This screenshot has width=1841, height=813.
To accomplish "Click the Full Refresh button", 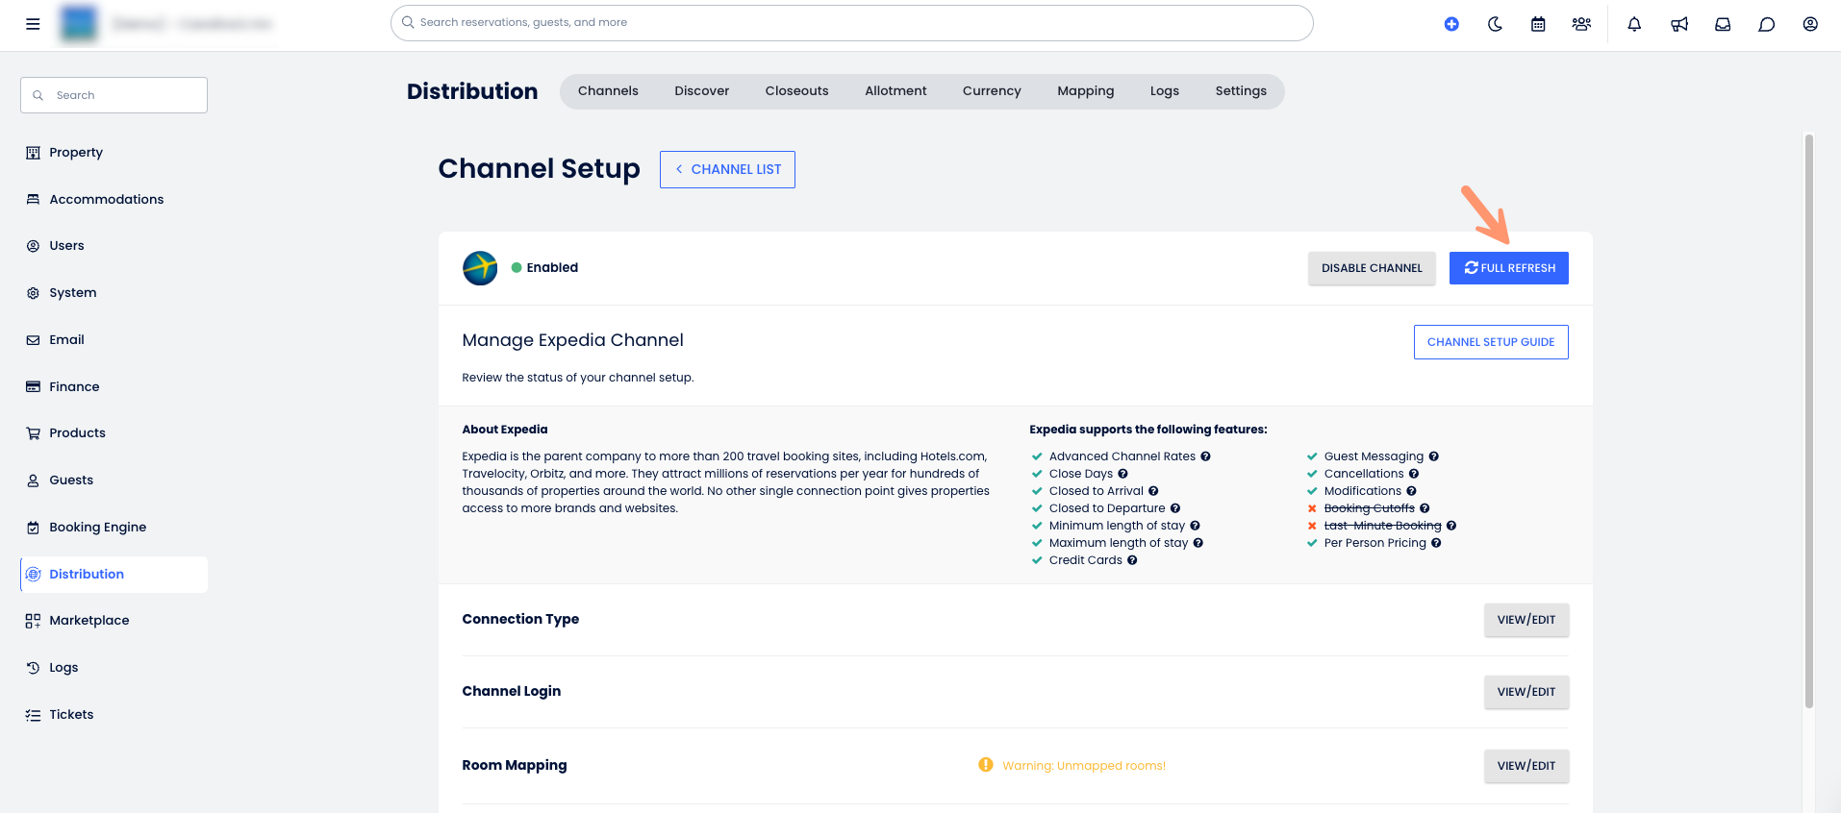I will (x=1509, y=268).
